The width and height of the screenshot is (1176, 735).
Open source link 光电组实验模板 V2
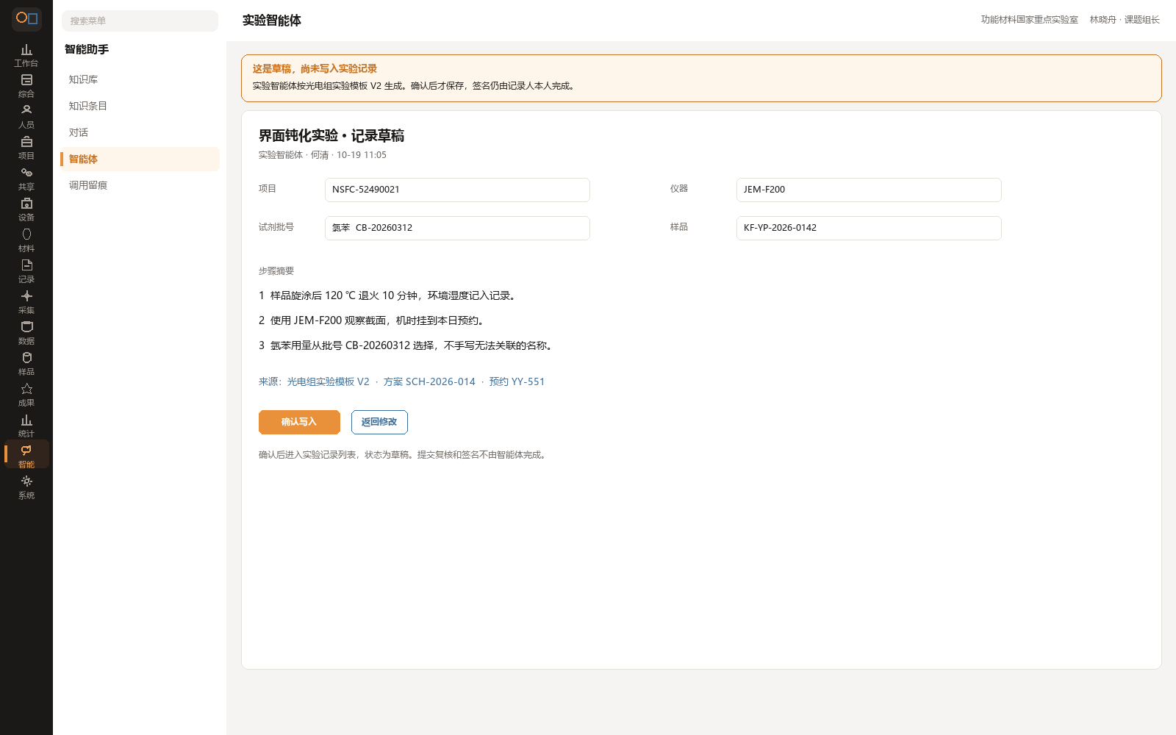pos(328,381)
